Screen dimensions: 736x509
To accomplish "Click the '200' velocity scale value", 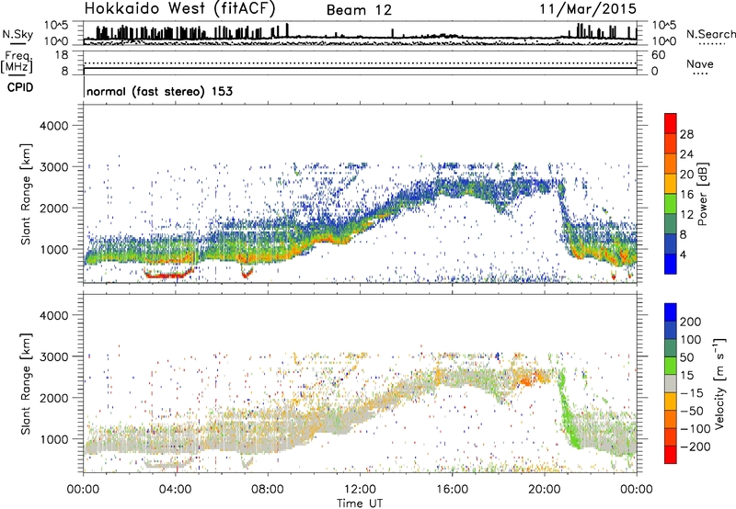I will pos(691,322).
